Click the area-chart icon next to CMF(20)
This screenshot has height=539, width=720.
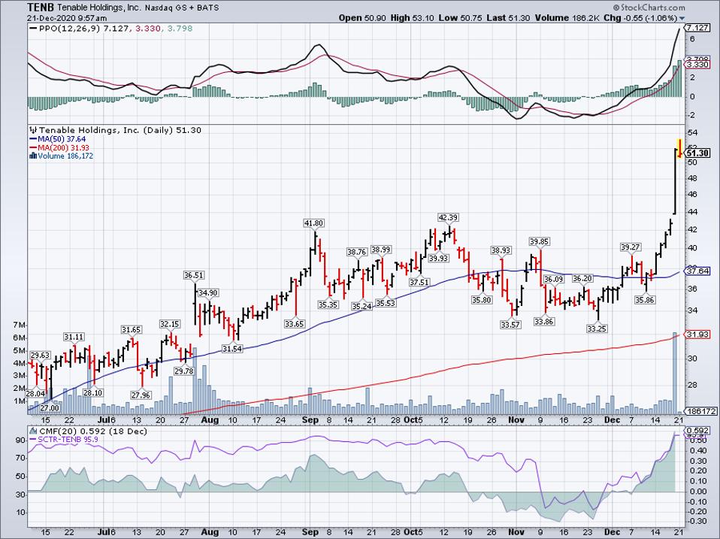pyautogui.click(x=34, y=431)
